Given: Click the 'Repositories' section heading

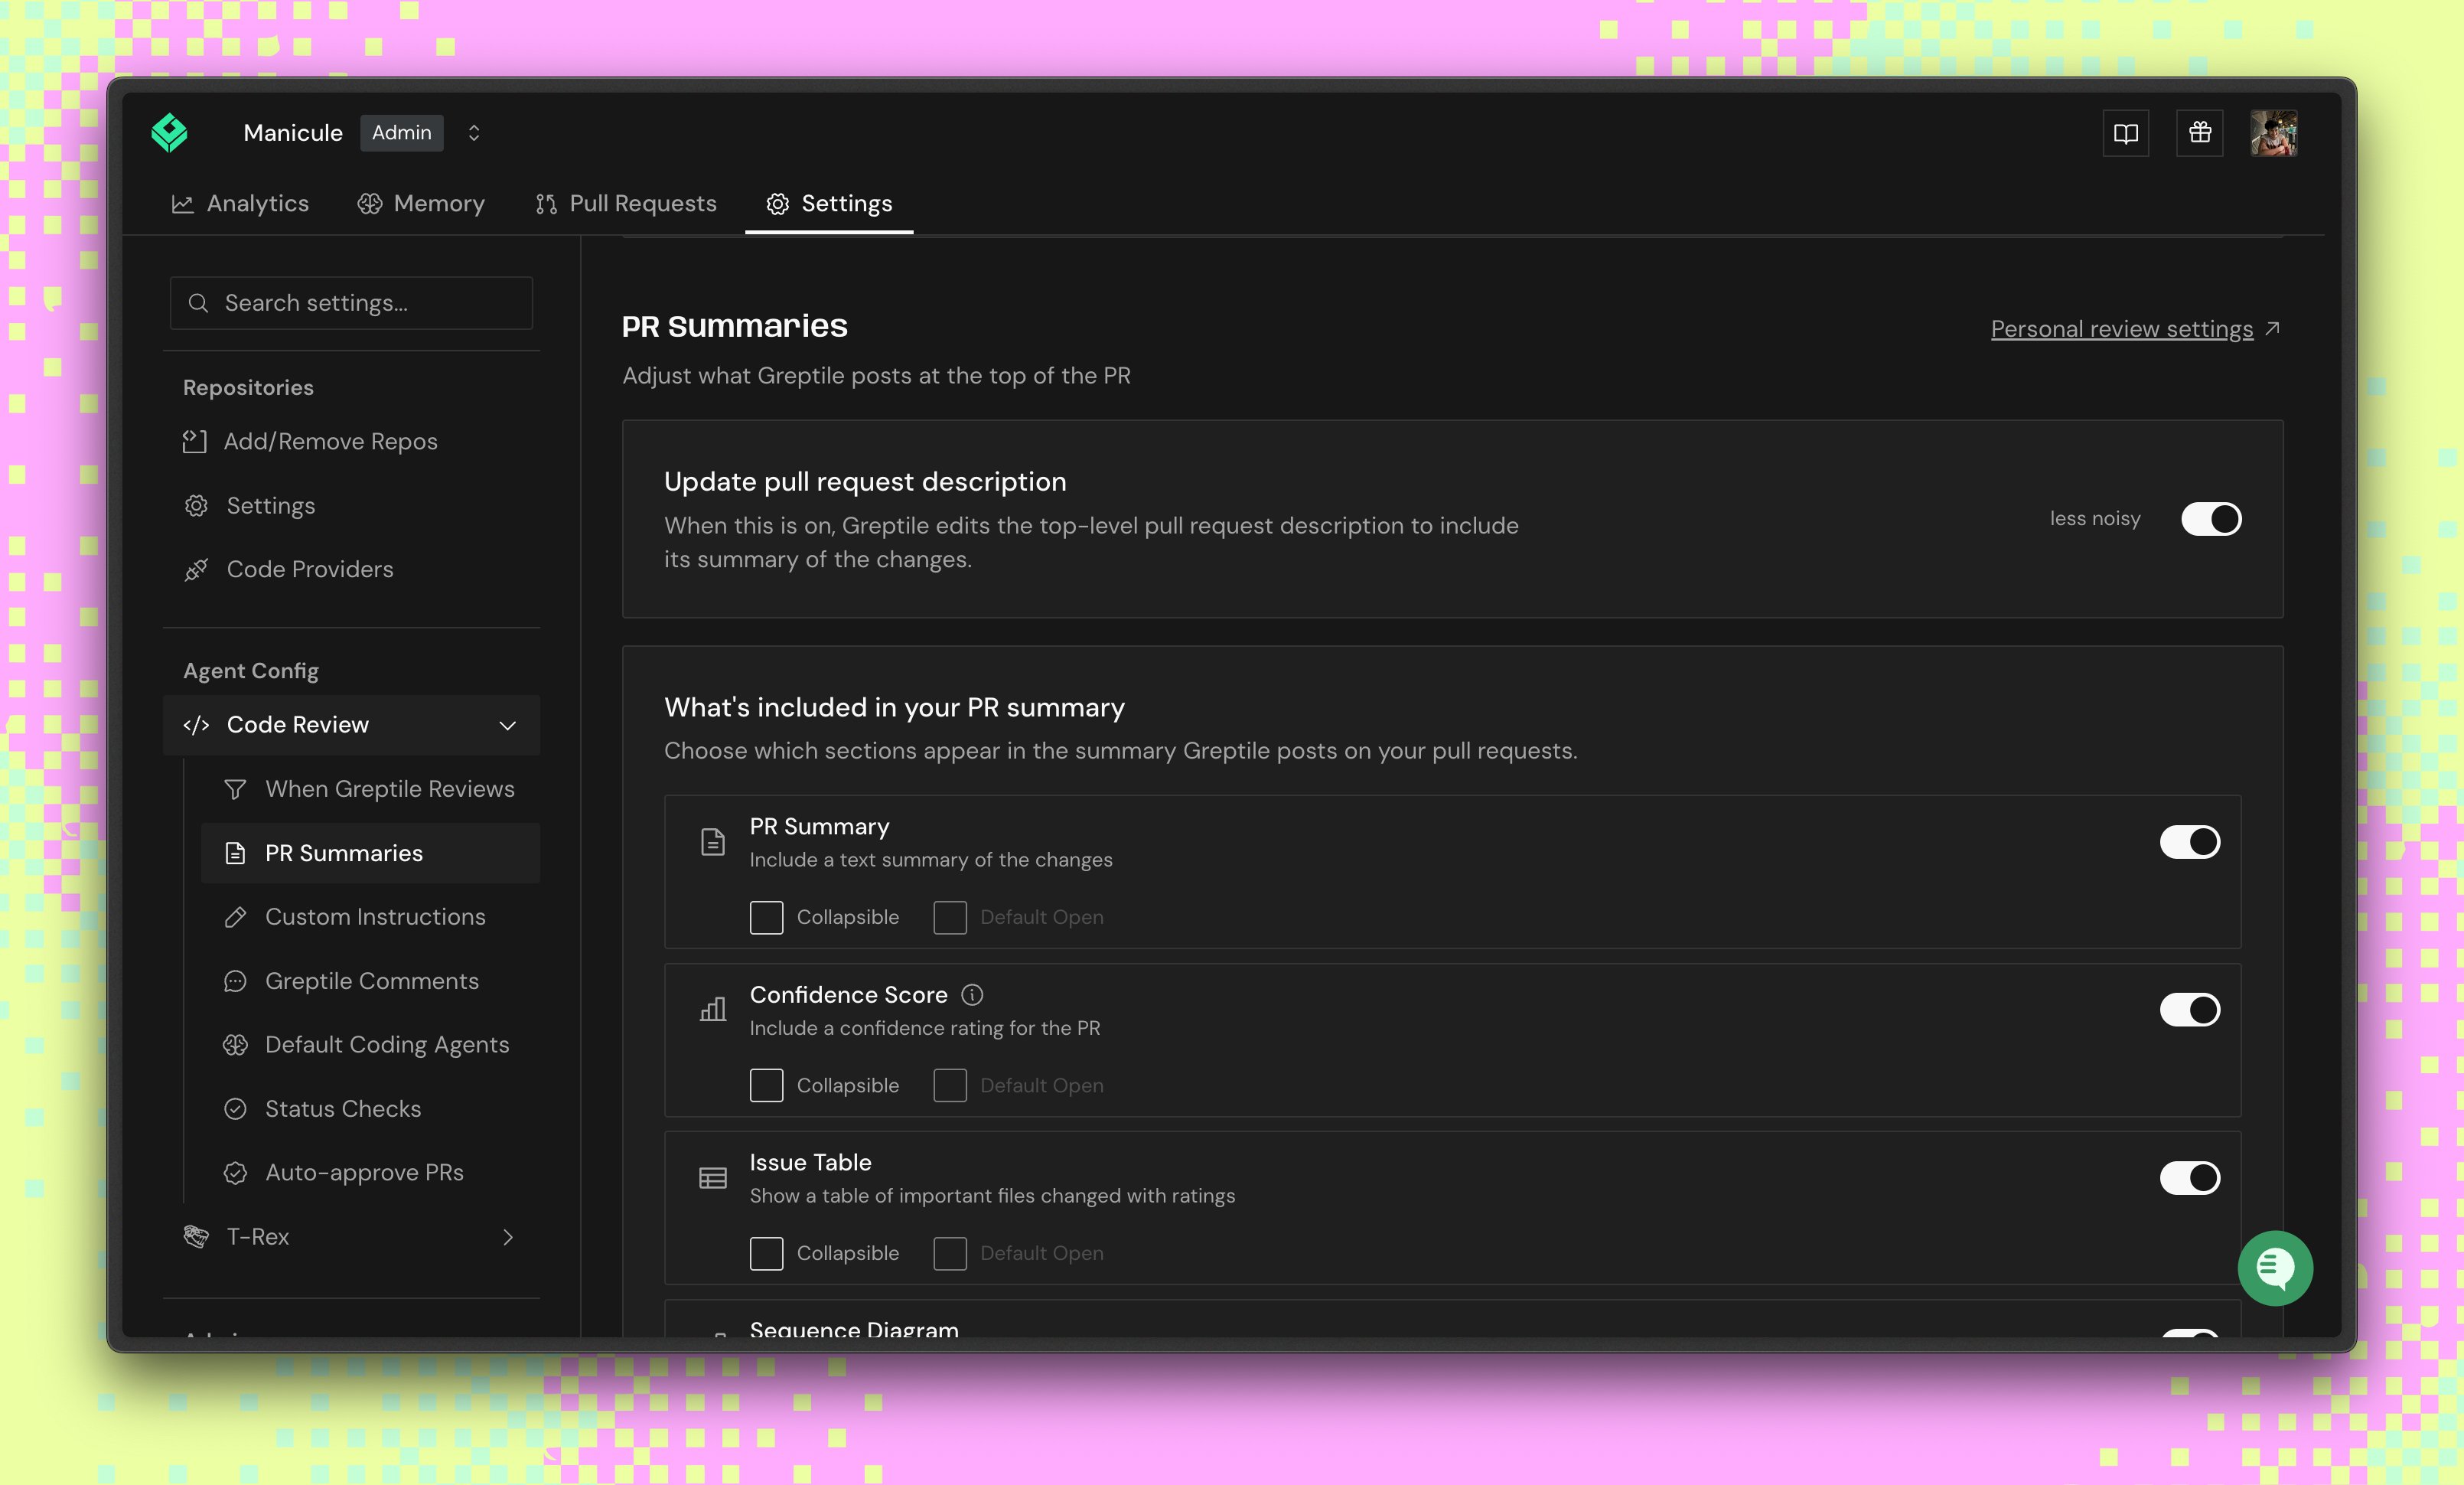Looking at the screenshot, I should 248,388.
